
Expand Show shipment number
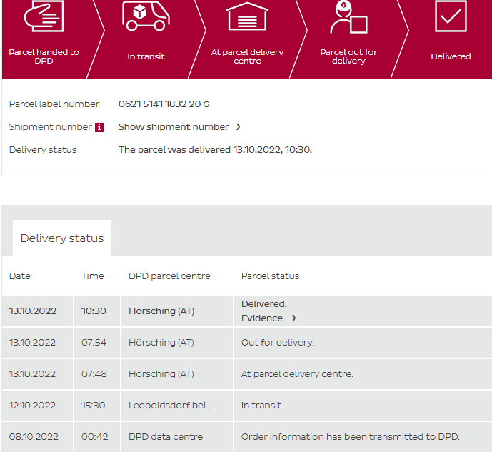tap(179, 127)
